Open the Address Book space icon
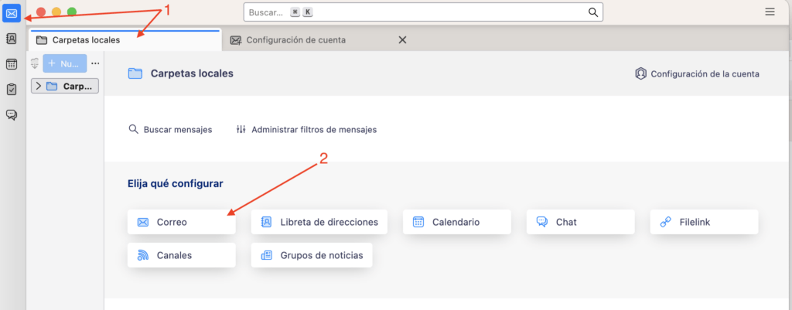The width and height of the screenshot is (792, 310). pos(12,39)
